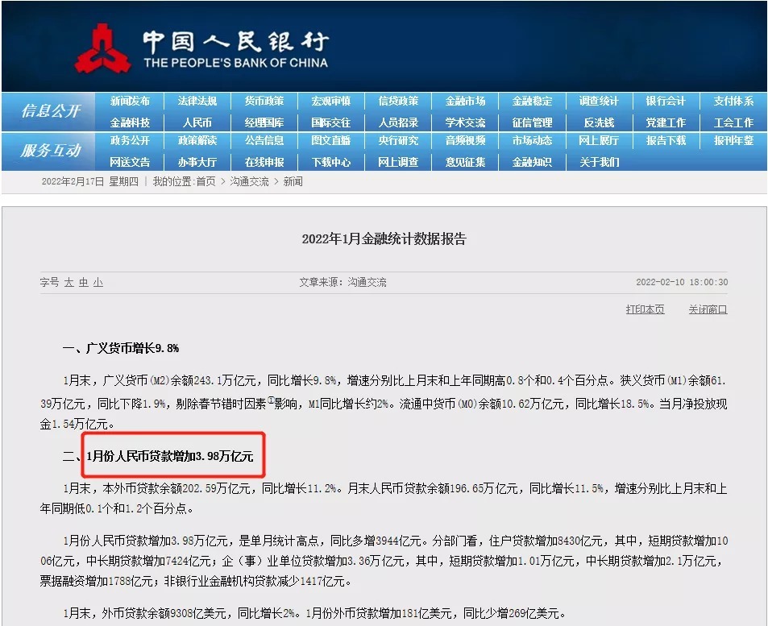Open the 金融市场 menu item

click(x=465, y=102)
